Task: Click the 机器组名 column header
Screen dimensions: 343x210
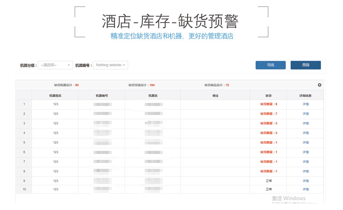Action: pyautogui.click(x=55, y=96)
